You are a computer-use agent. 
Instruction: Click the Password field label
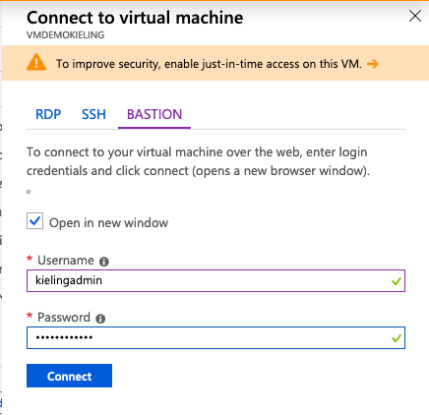64,318
